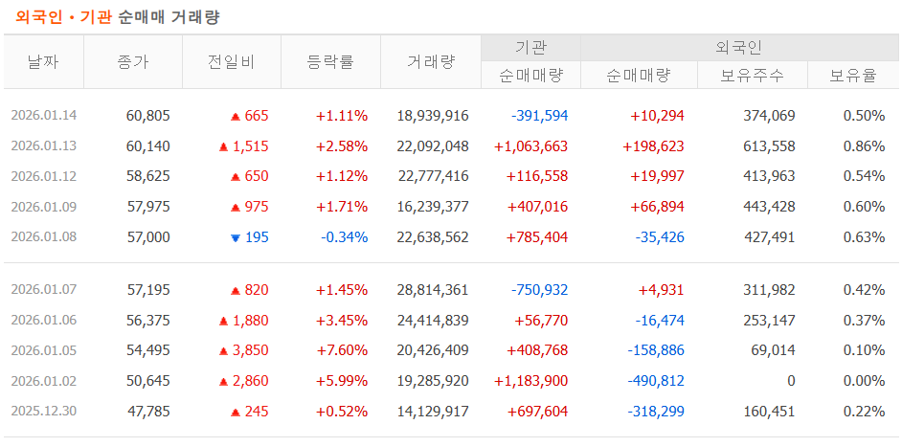Screen dimensions: 902x447
Task: Click the red up arrow beside 245
Action: (x=235, y=412)
